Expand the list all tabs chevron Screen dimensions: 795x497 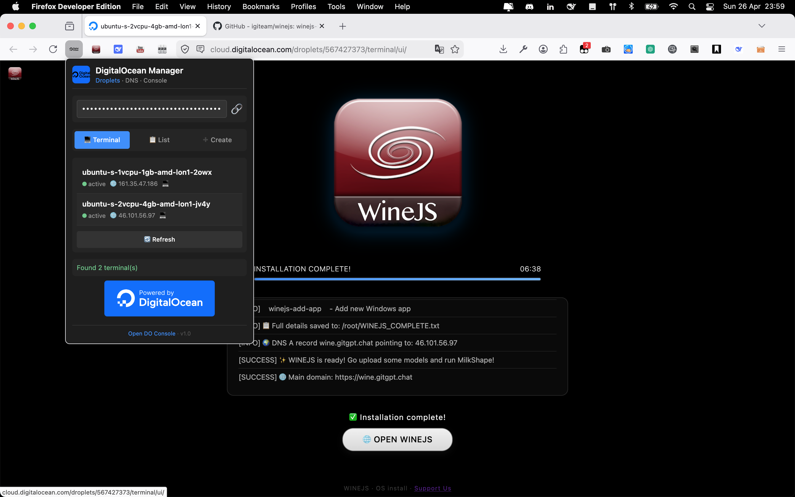[762, 26]
